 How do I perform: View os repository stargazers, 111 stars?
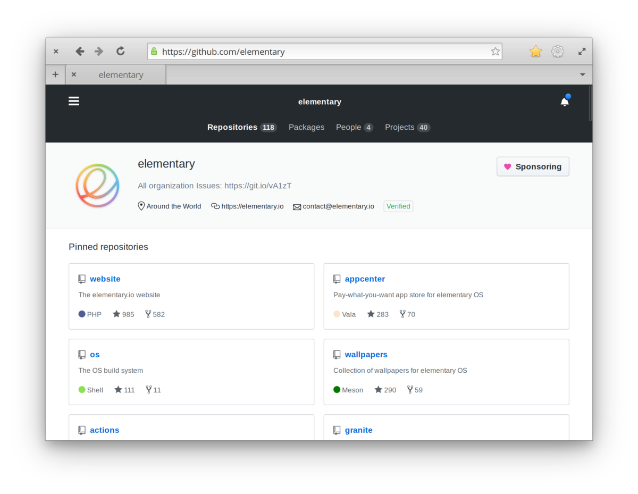[124, 390]
